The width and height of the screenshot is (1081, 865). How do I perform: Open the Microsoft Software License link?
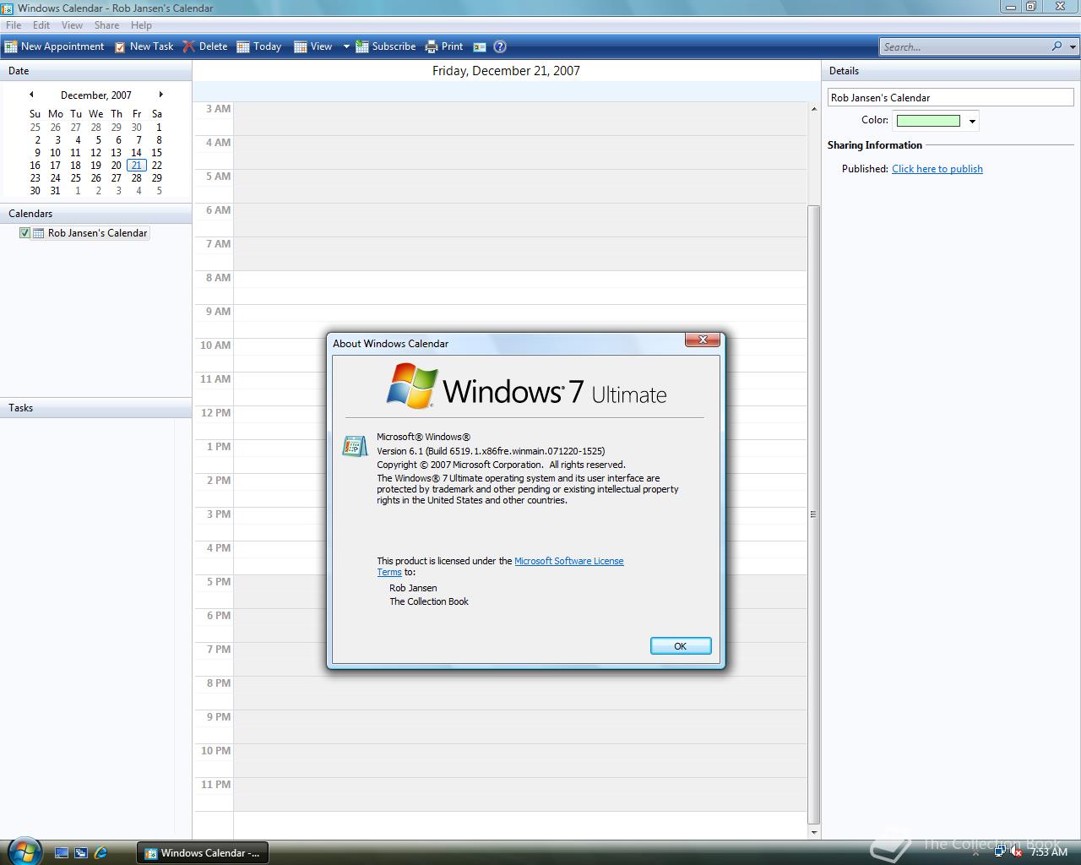click(569, 561)
